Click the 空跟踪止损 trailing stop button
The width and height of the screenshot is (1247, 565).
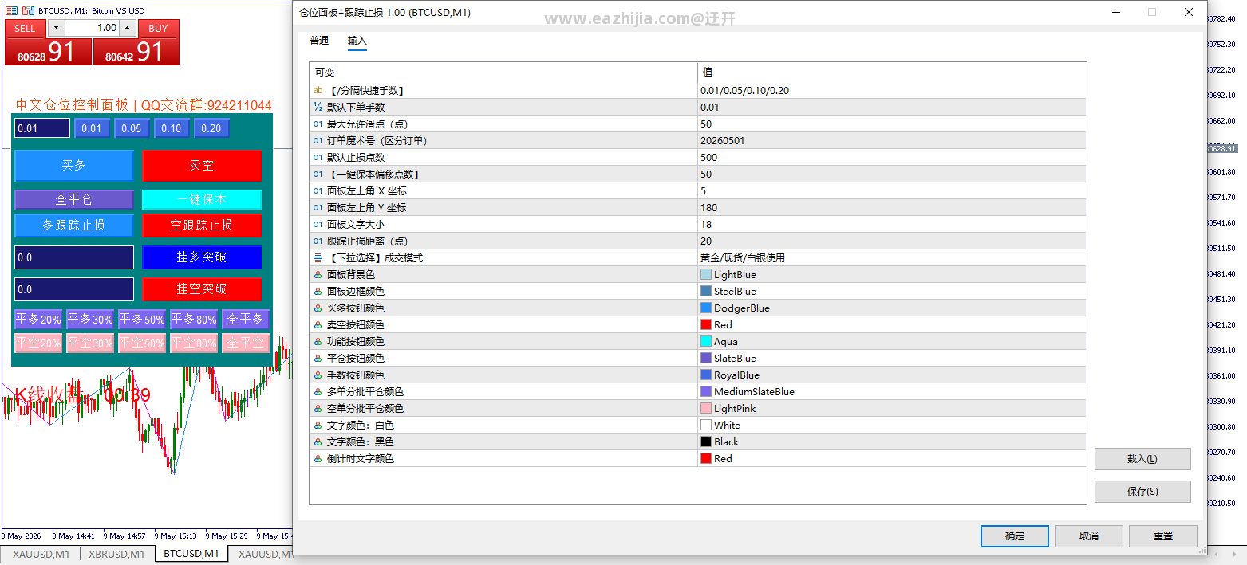pyautogui.click(x=202, y=226)
